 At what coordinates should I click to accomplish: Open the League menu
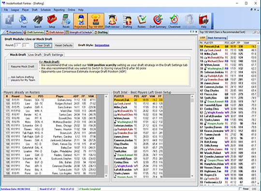[15, 10]
